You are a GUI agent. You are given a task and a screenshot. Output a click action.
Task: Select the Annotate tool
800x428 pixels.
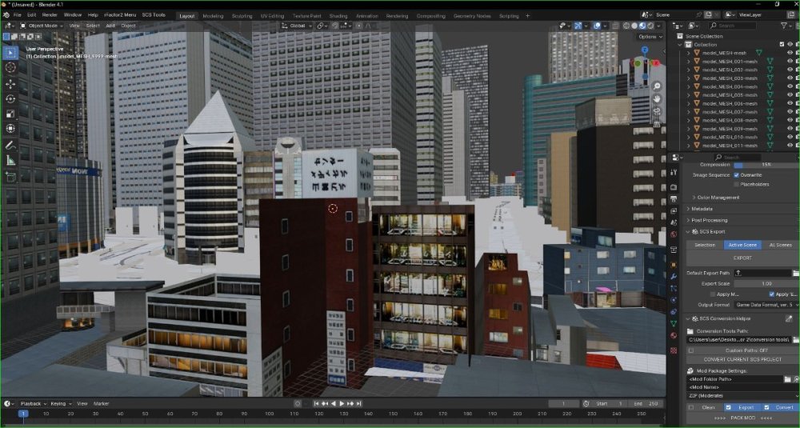tap(10, 146)
